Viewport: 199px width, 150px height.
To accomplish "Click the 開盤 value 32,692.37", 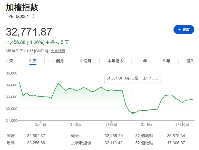I will (x=36, y=136).
